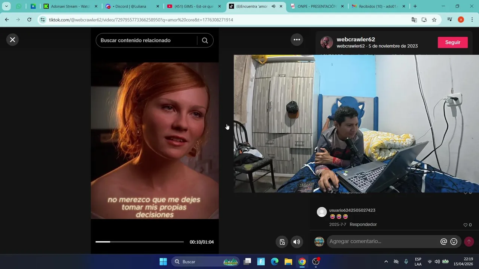Screen dimensions: 479x269
Task: Mute the TikTok tab audio icon
Action: (x=274, y=6)
